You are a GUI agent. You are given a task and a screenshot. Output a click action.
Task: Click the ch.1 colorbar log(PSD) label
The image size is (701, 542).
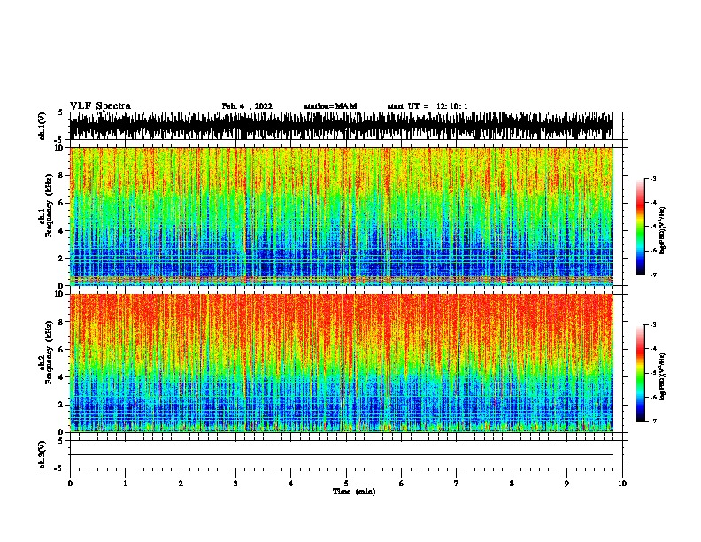coord(663,231)
